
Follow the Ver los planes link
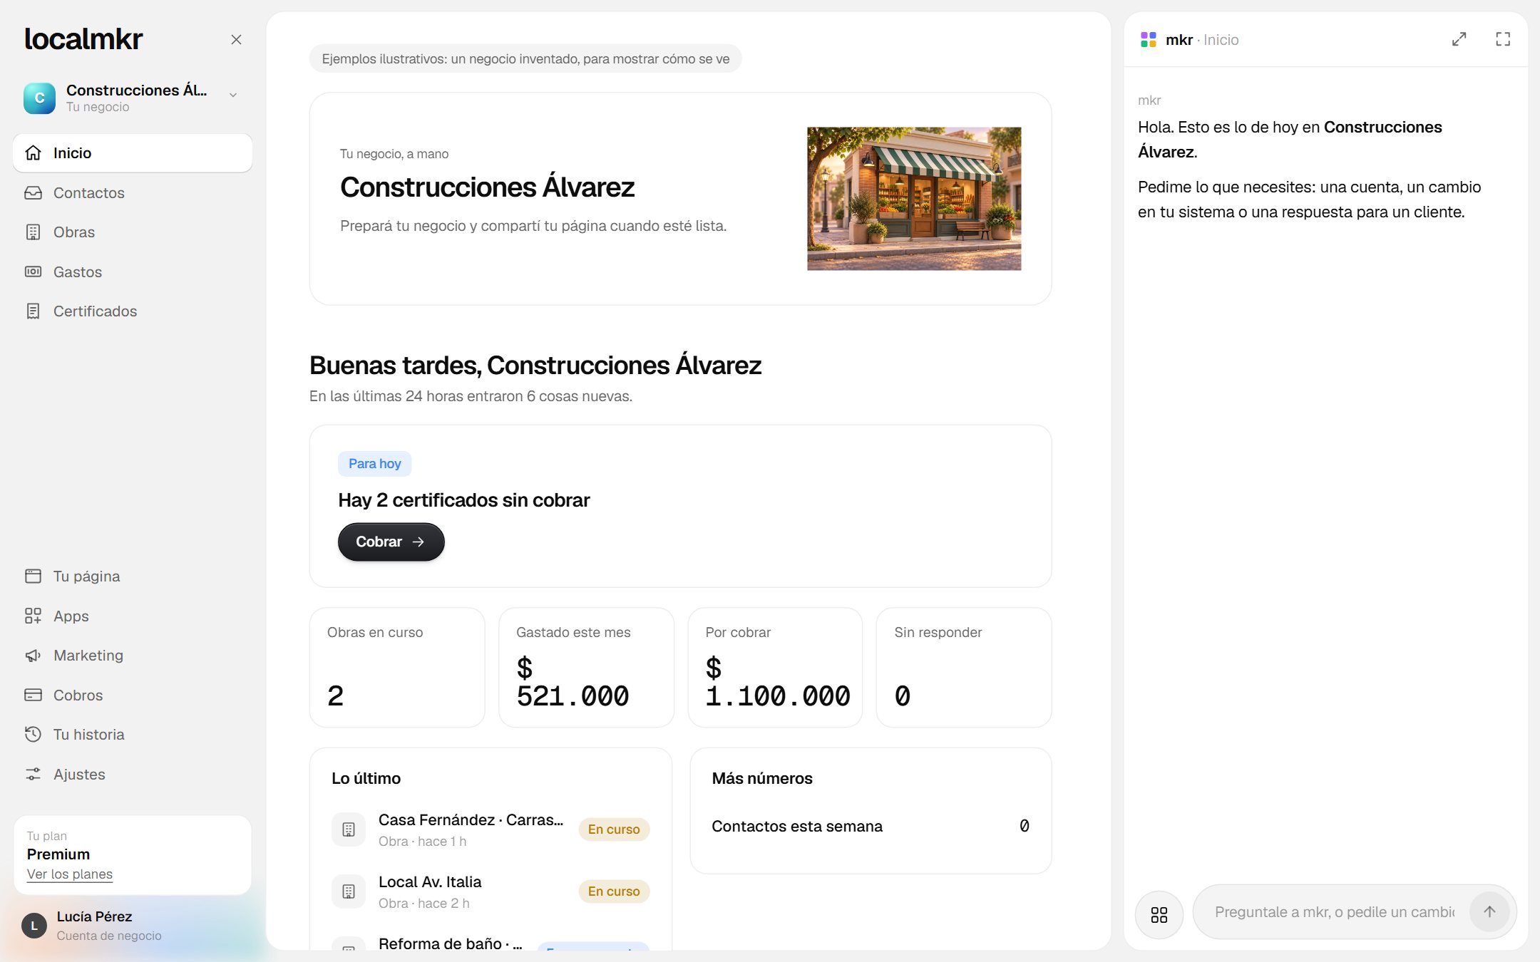(70, 874)
